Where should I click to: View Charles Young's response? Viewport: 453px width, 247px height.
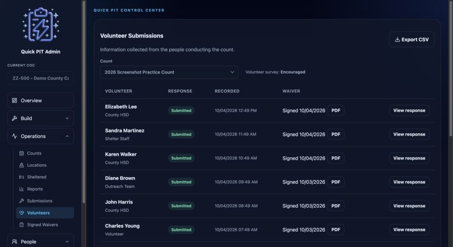click(409, 230)
